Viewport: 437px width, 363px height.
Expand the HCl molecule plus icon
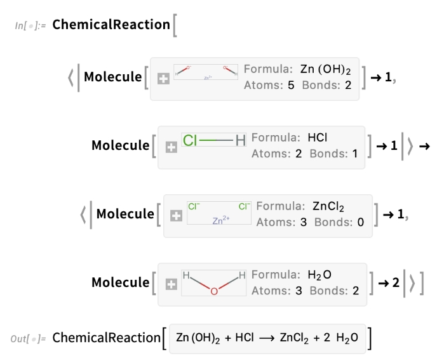coord(171,147)
